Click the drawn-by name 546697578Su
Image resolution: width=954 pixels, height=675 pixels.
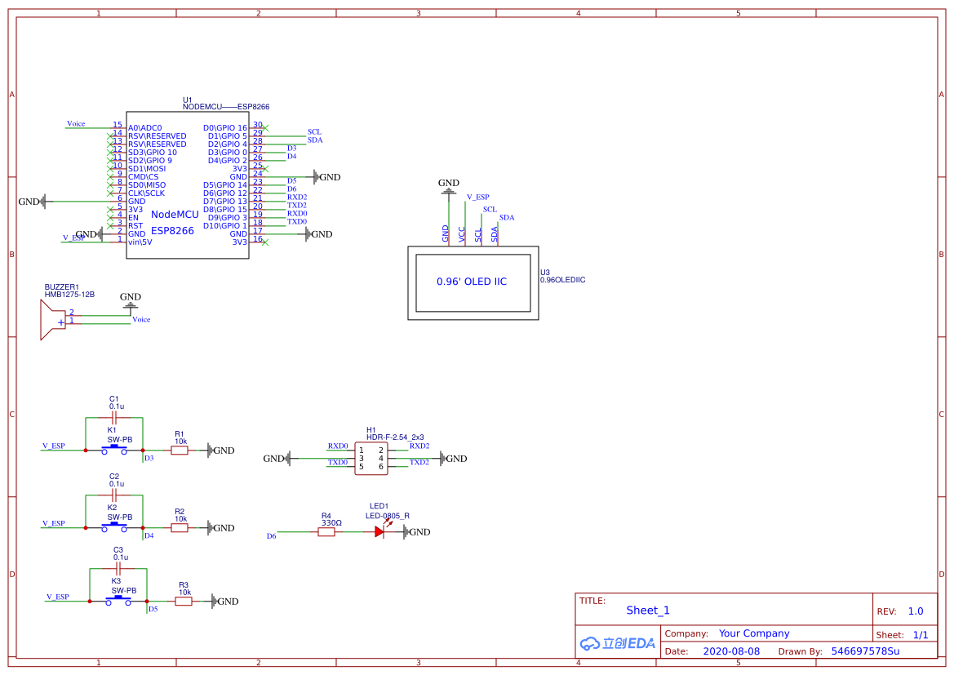pyautogui.click(x=865, y=651)
